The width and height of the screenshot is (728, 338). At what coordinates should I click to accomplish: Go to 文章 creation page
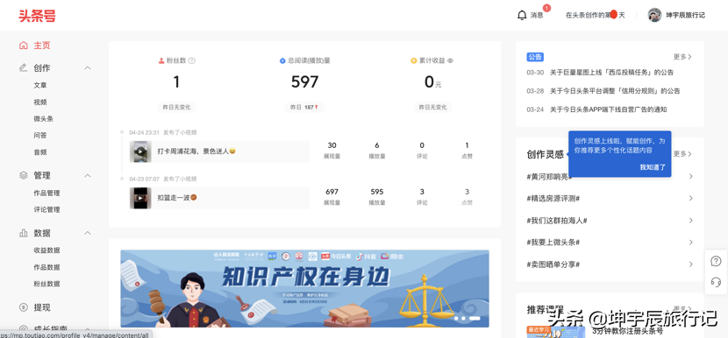point(40,85)
